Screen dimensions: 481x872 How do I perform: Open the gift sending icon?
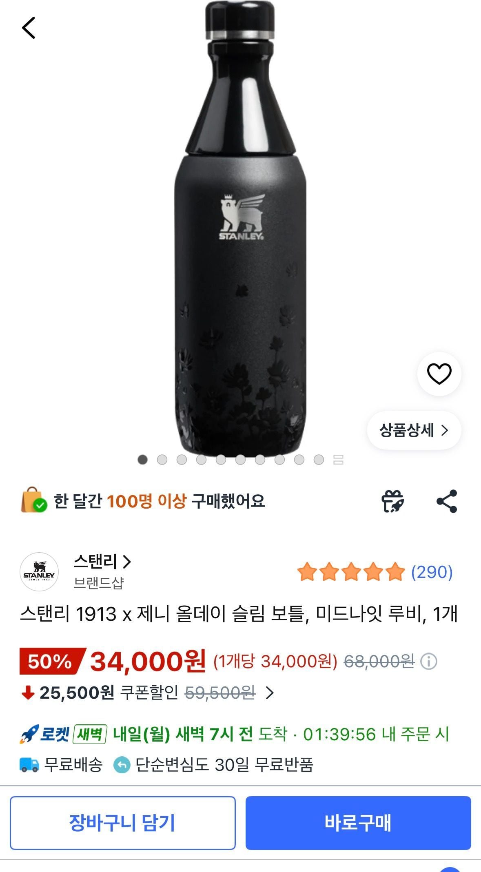[392, 501]
